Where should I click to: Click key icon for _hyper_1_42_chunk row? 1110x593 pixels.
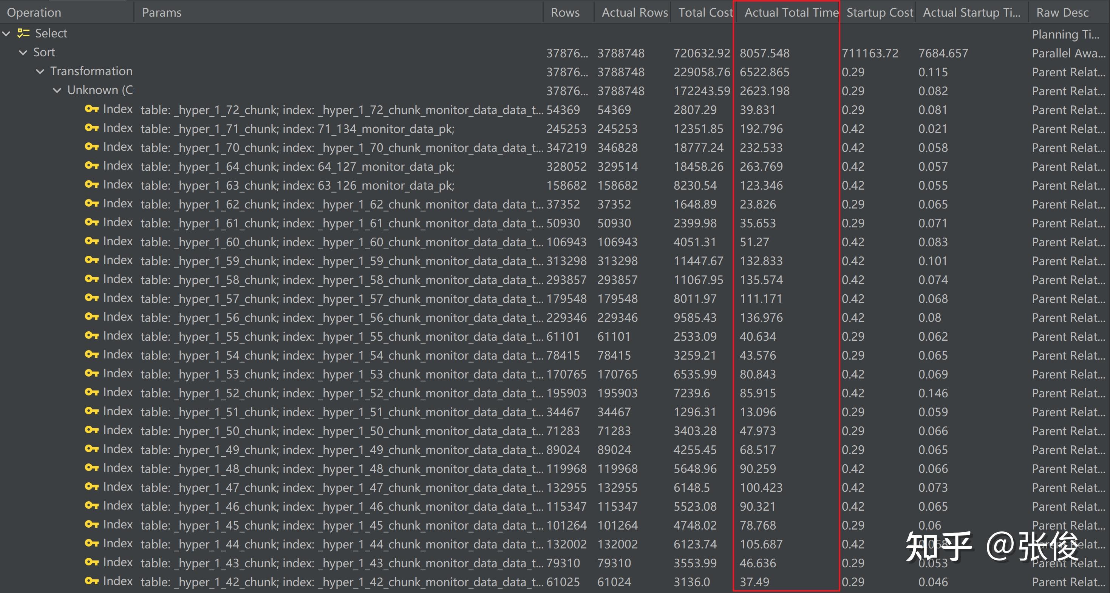(91, 581)
